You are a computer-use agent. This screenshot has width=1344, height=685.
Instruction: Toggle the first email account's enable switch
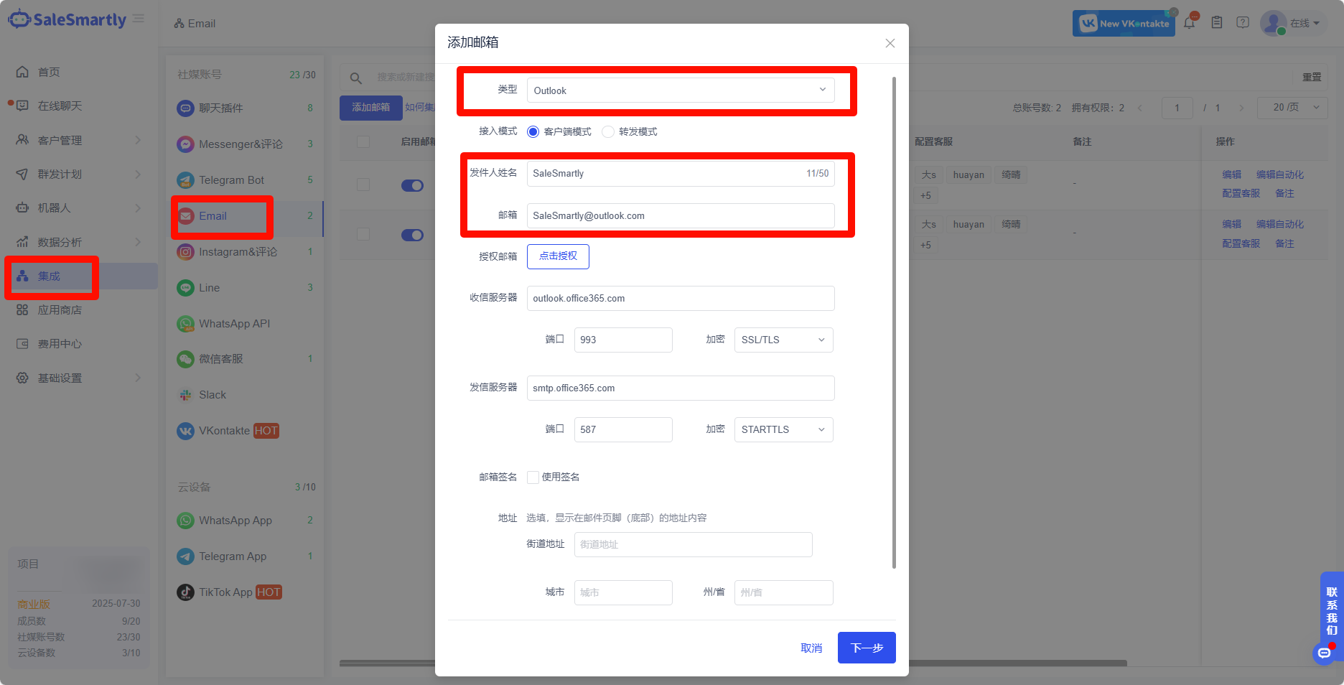pos(412,185)
